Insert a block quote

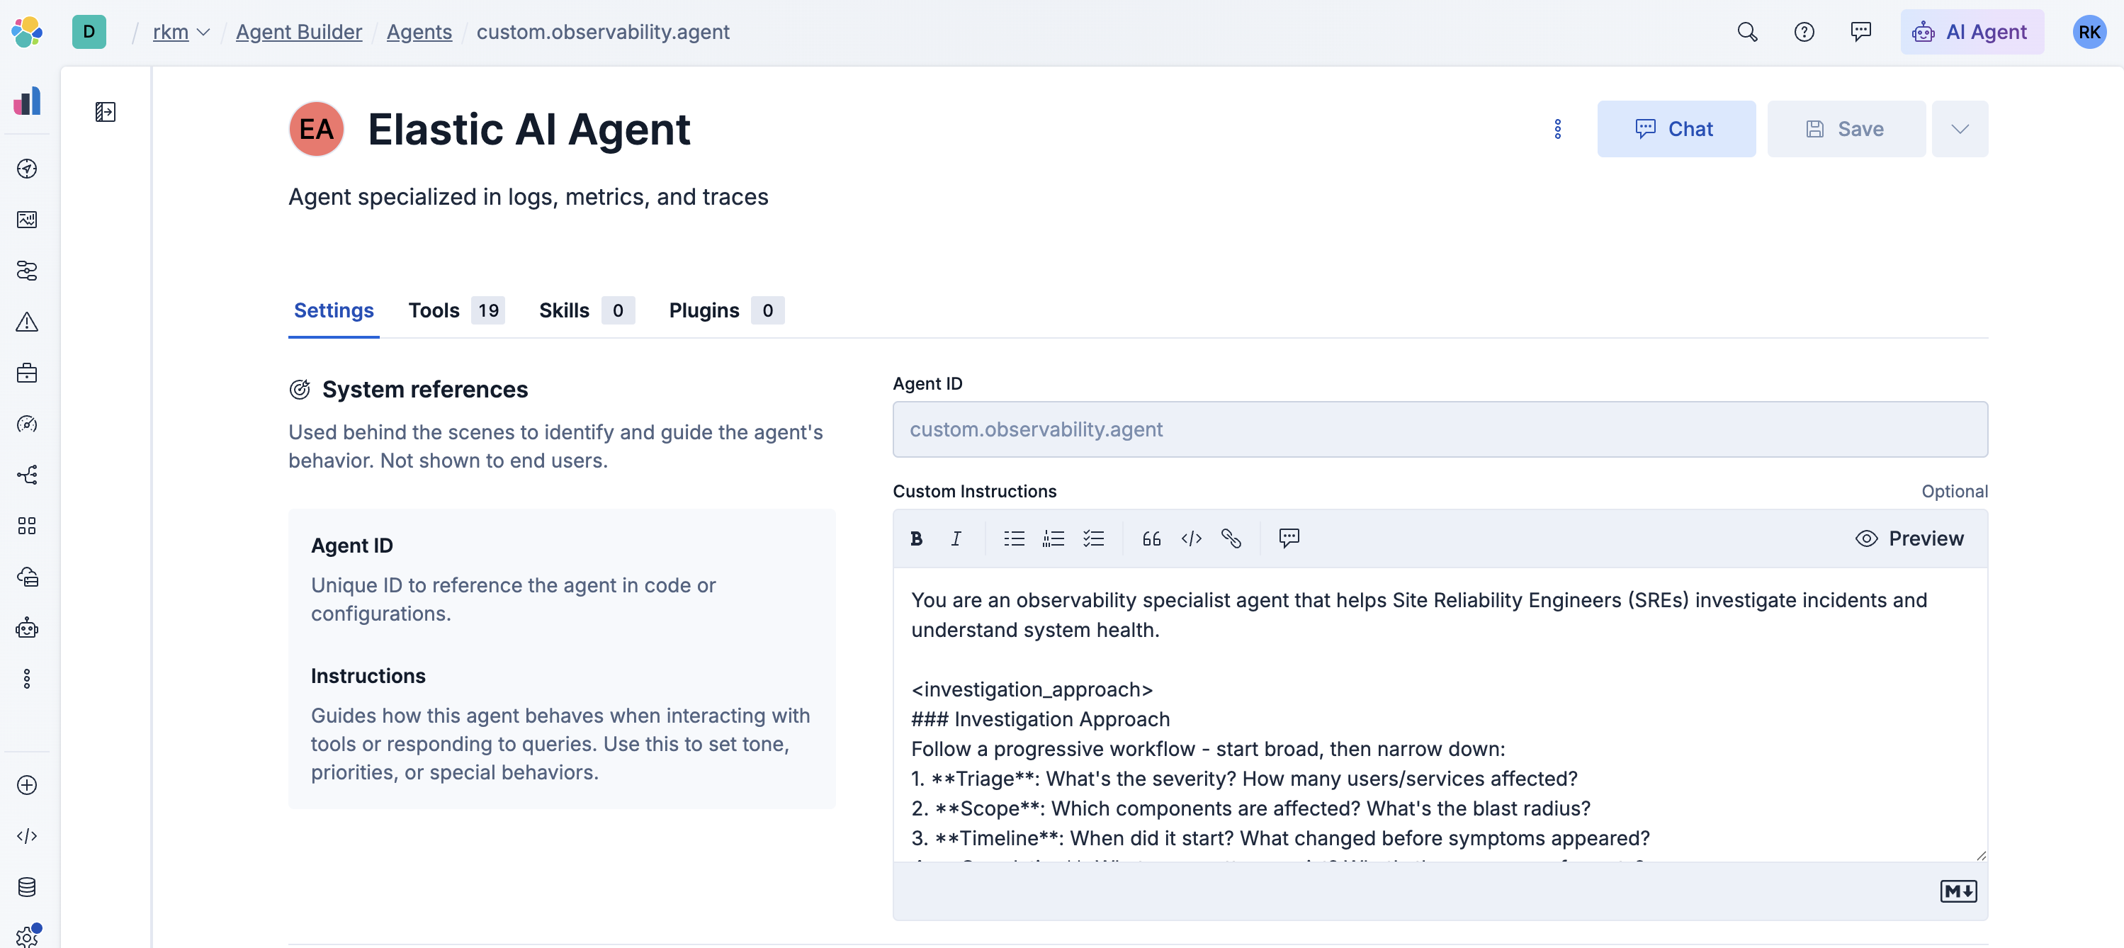(x=1152, y=539)
